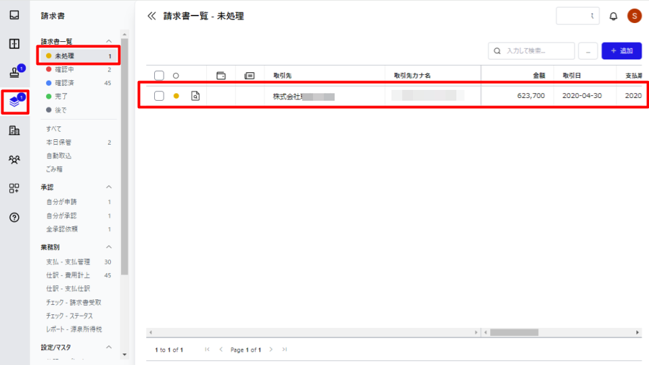Select 確認中 in the invoice list
This screenshot has height=365, width=649.
[x=78, y=70]
